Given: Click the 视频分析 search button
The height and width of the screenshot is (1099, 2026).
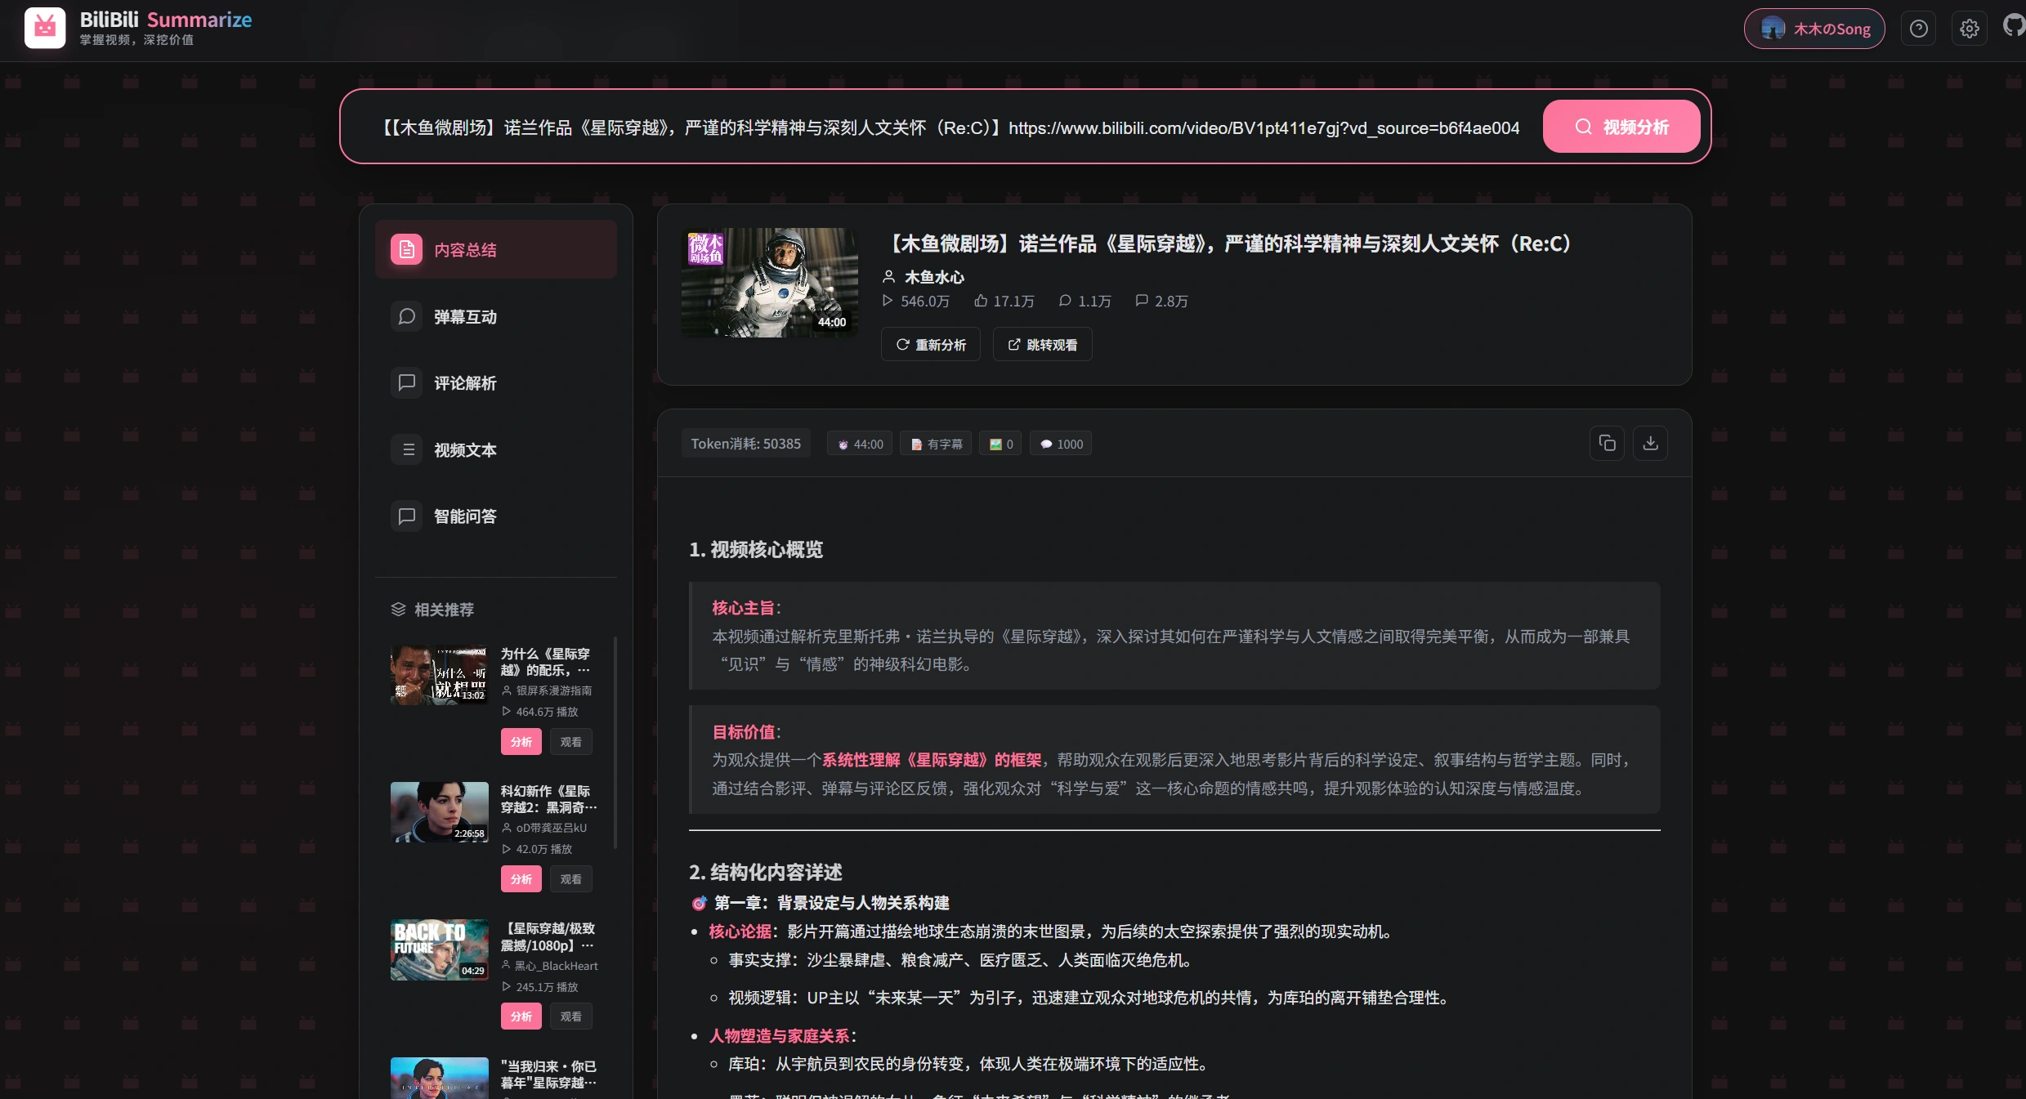Looking at the screenshot, I should click(x=1621, y=126).
